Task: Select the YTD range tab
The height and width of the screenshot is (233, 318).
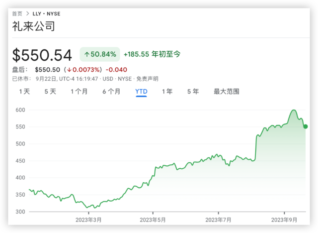Action: tap(141, 92)
